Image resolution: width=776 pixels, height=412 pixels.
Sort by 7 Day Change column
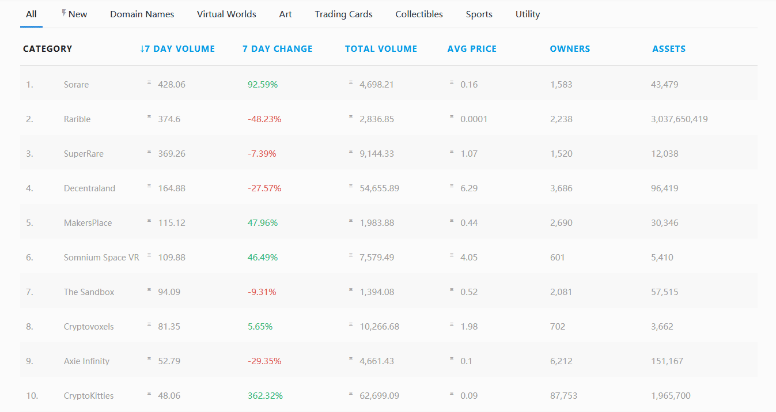[278, 49]
